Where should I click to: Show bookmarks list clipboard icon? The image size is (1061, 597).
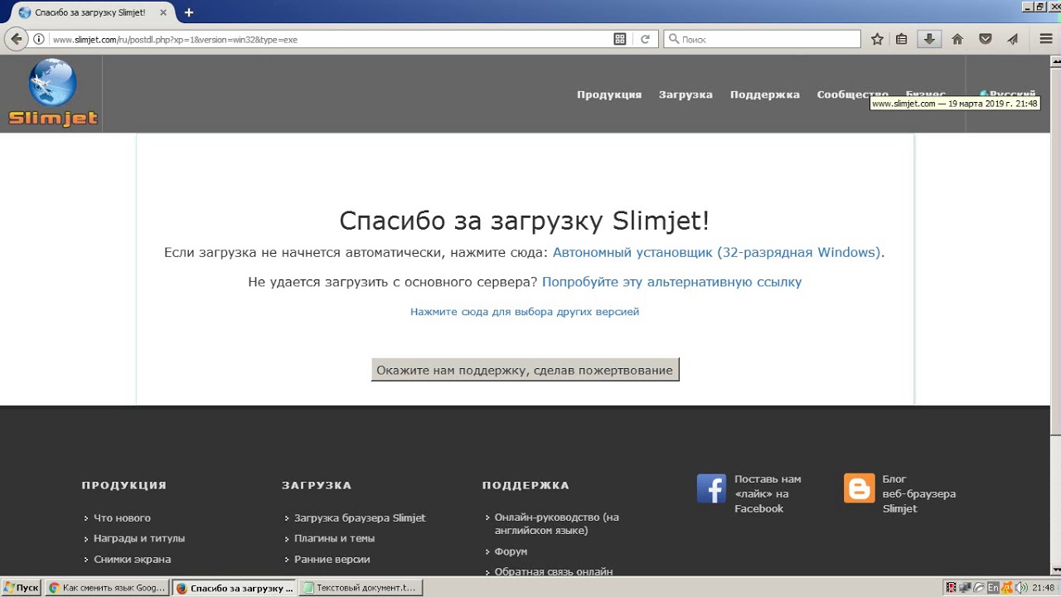902,39
